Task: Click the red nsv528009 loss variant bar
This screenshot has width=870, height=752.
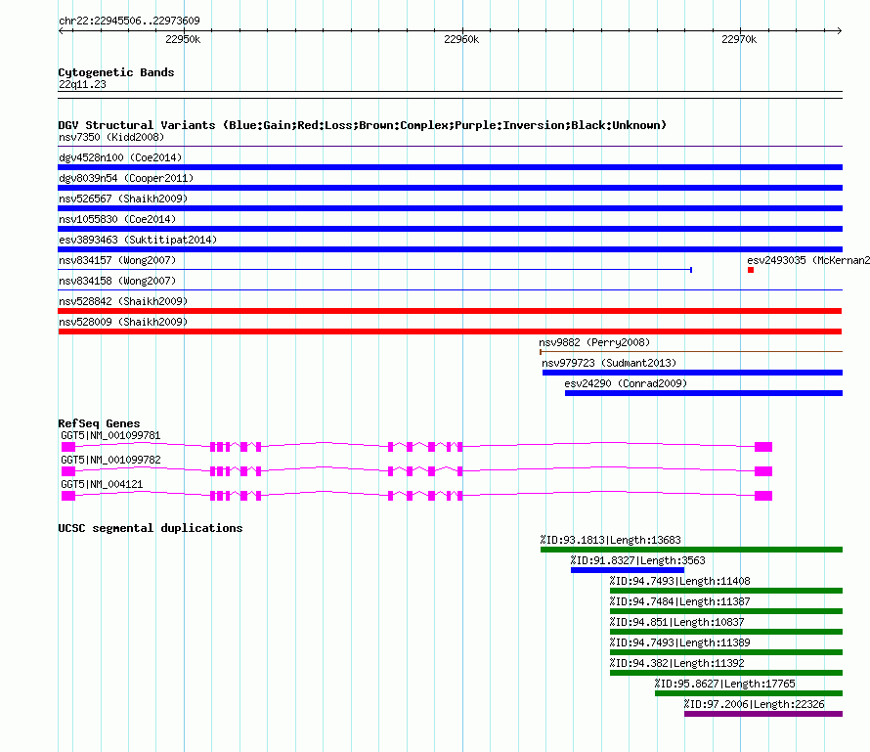Action: pos(450,332)
